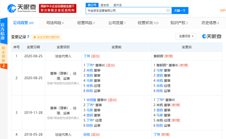Viewport: 226px width, 139px height.
Task: Click 黄朝晖 董事长 [新增] in row 2 变更后
Action: point(172,65)
